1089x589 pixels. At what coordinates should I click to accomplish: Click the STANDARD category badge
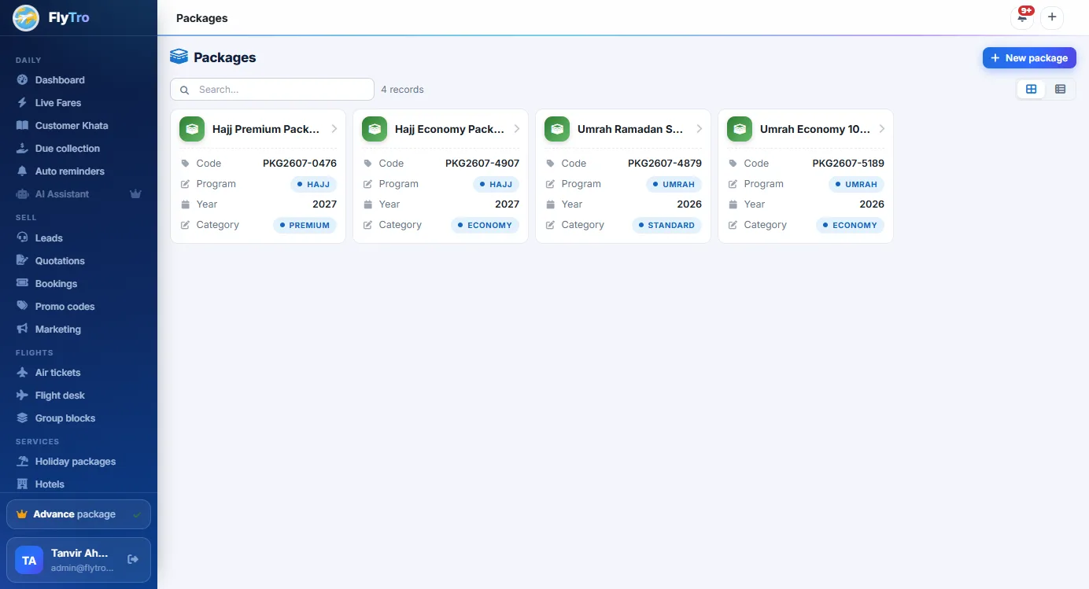pyautogui.click(x=666, y=225)
